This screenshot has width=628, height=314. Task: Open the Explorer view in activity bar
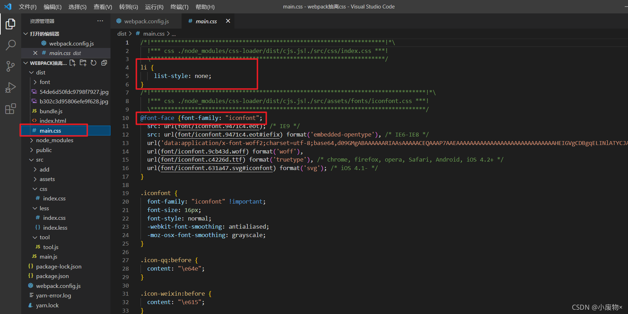pos(11,24)
